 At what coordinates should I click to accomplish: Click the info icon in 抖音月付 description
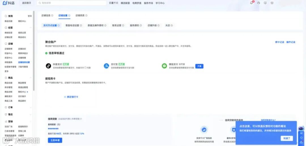pyautogui.click(x=85, y=68)
